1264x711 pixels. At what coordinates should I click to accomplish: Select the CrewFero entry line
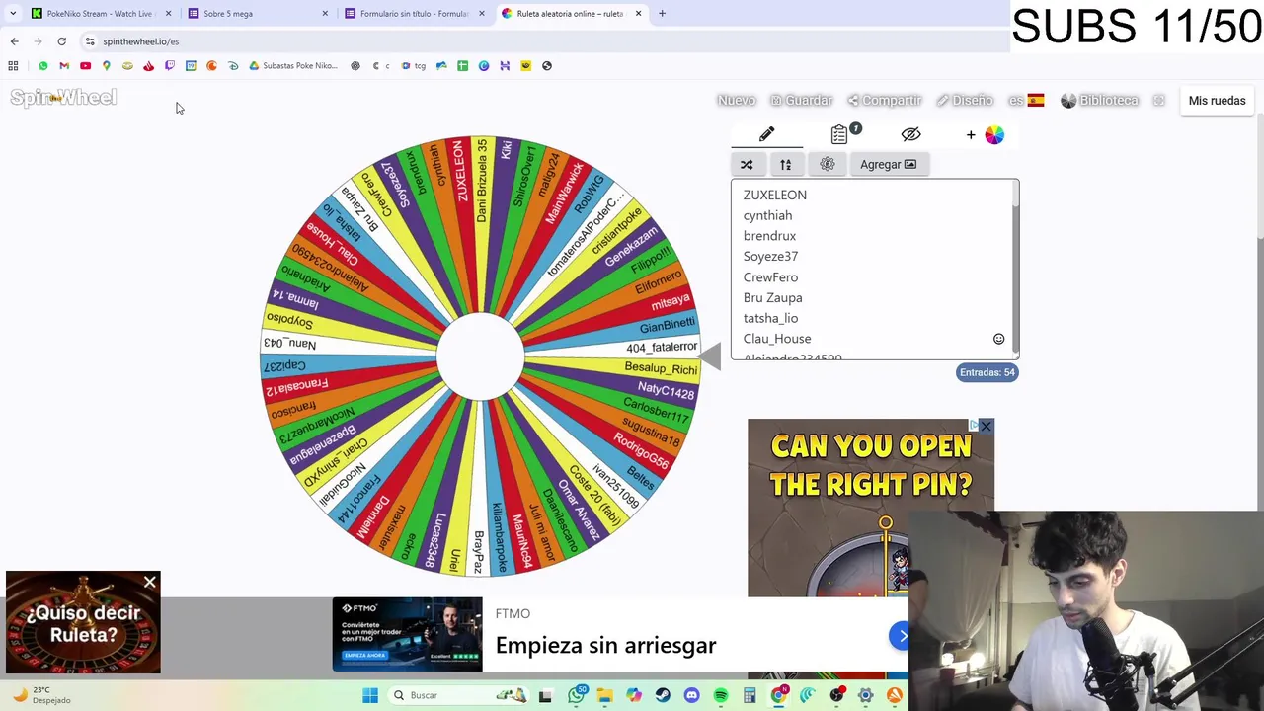(x=770, y=277)
